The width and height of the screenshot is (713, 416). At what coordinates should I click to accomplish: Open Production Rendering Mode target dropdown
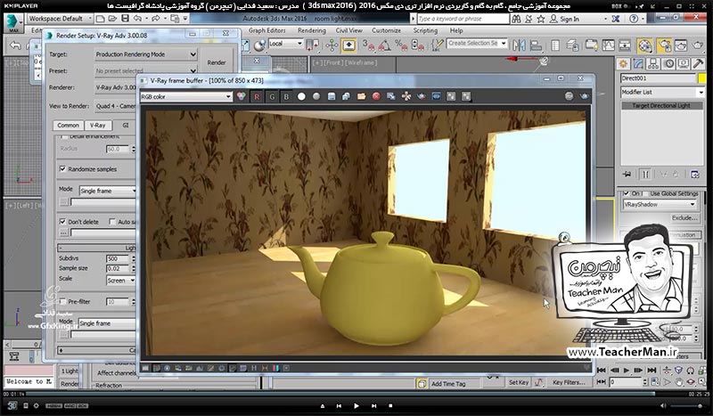(x=146, y=54)
